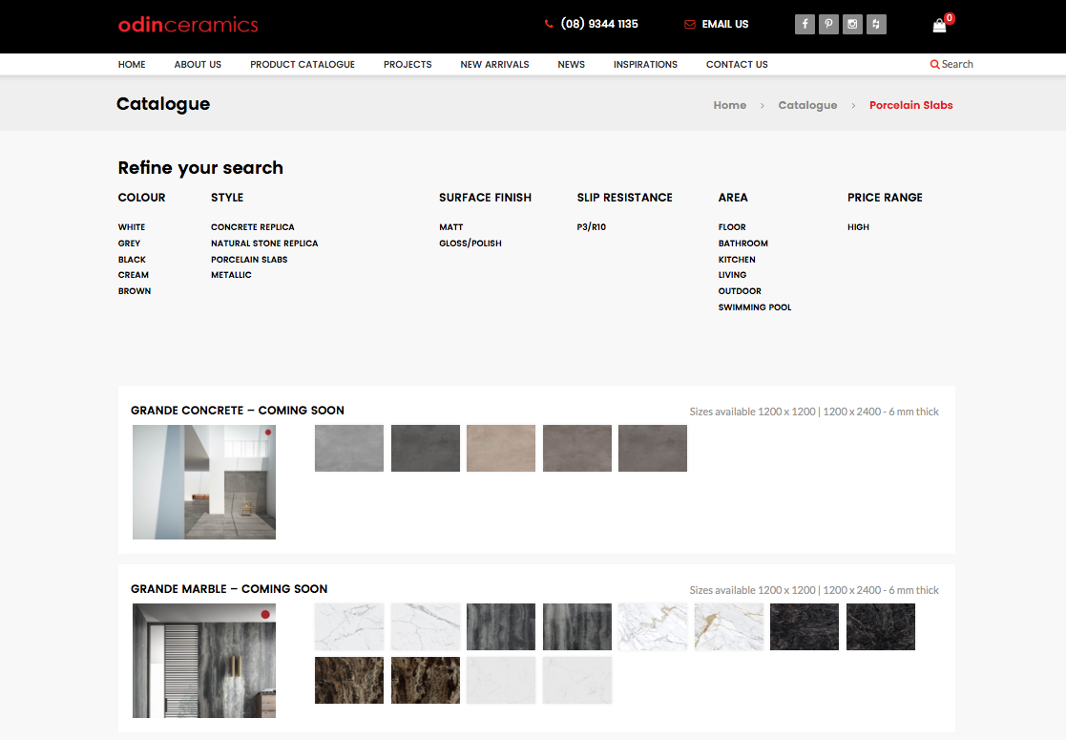Pick the rightmost plain white Grande Marble swatch
The height and width of the screenshot is (740, 1066).
click(x=577, y=680)
